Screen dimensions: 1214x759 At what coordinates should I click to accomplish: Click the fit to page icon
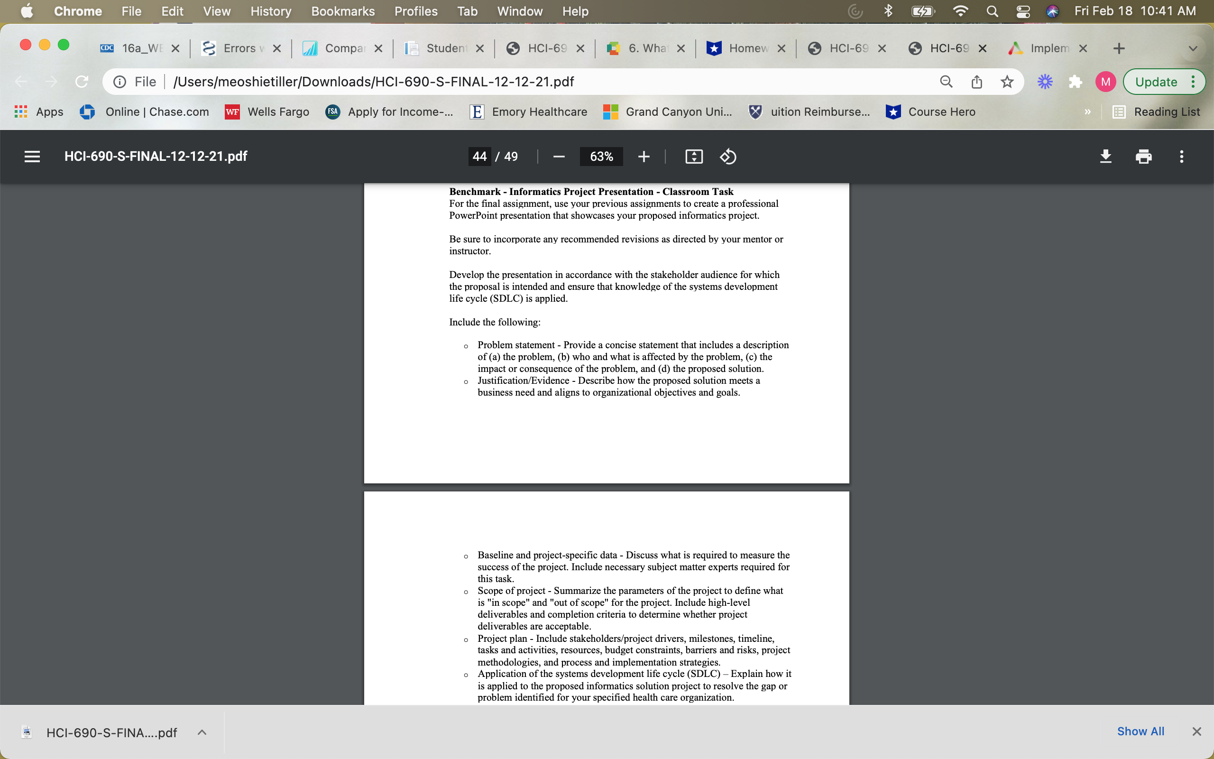click(693, 156)
